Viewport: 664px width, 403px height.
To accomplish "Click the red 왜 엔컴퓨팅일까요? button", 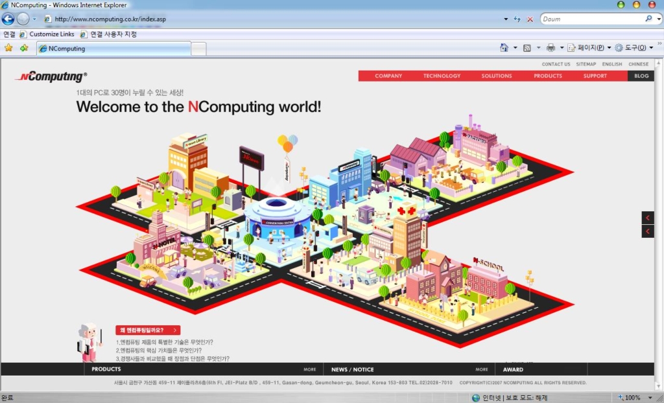I will (148, 330).
